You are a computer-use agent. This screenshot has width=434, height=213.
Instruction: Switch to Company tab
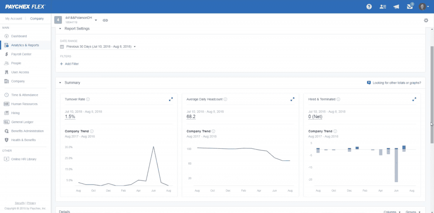pos(37,19)
